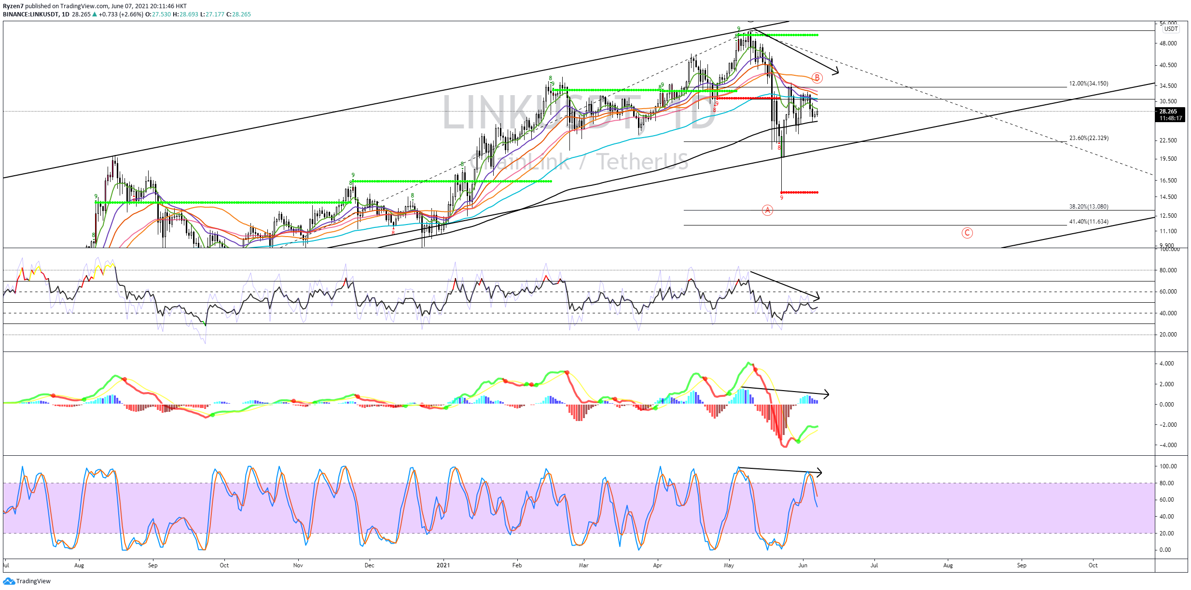Click the red circled B wave marker
This screenshot has width=1191, height=590.
click(x=817, y=77)
